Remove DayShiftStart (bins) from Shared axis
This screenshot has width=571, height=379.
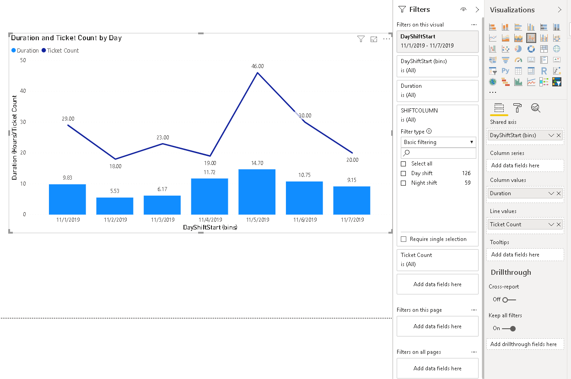pyautogui.click(x=559, y=135)
